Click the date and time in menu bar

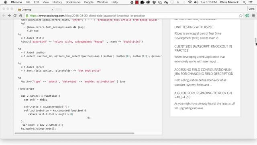pyautogui.click(x=208, y=2)
